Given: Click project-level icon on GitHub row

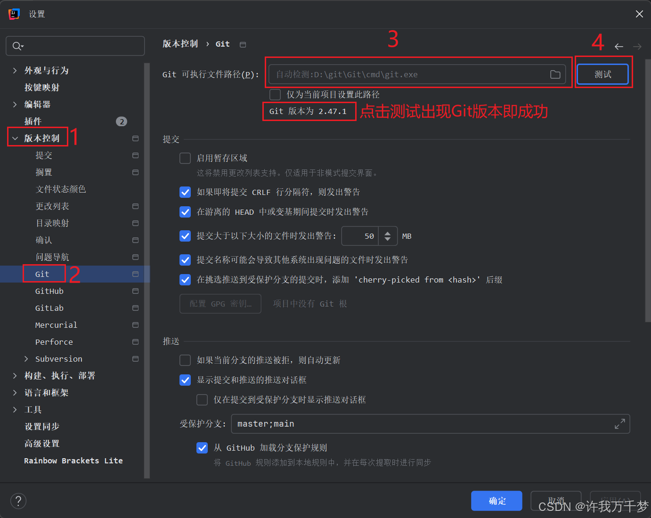Looking at the screenshot, I should [x=136, y=291].
